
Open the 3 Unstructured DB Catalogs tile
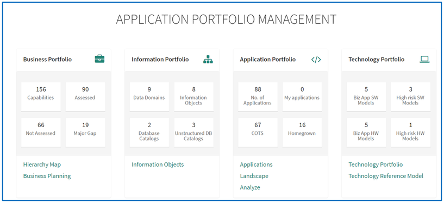pyautogui.click(x=193, y=132)
